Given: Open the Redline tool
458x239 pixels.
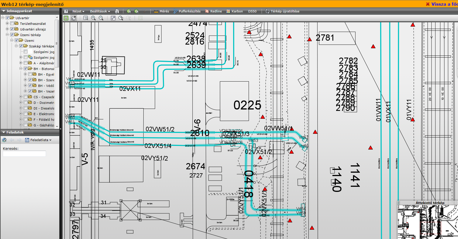Looking at the screenshot, I should click(213, 11).
